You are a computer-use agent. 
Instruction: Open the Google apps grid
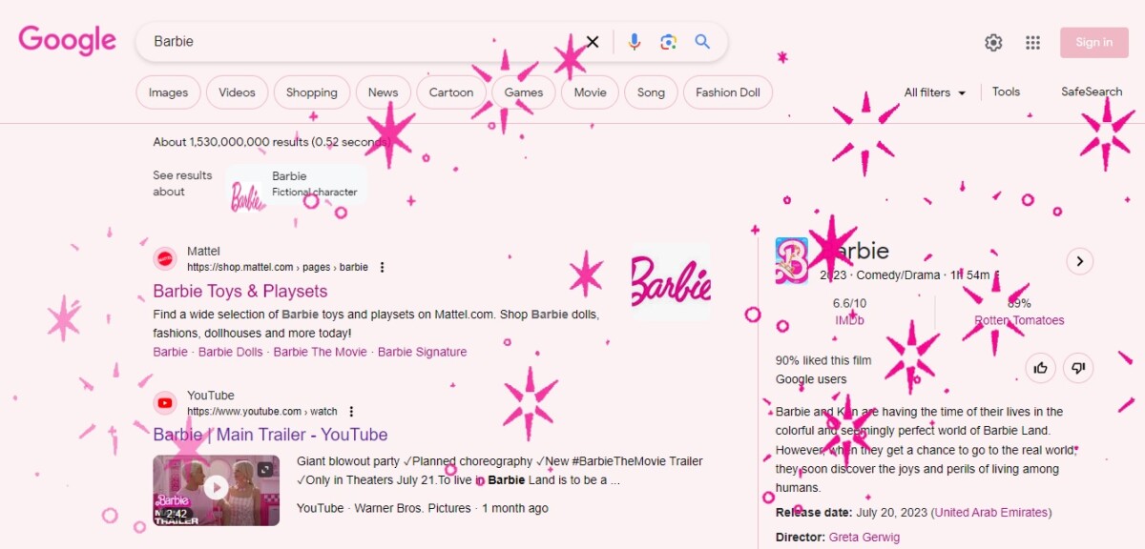pyautogui.click(x=1032, y=43)
